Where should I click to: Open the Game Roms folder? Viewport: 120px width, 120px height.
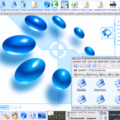pos(100,85)
